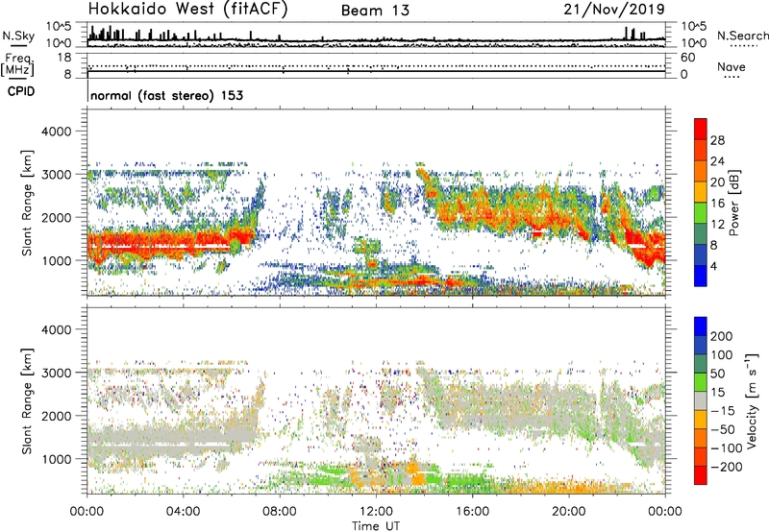Click the '18' frequency axis tick
This screenshot has height=532, width=769.
coord(64,58)
